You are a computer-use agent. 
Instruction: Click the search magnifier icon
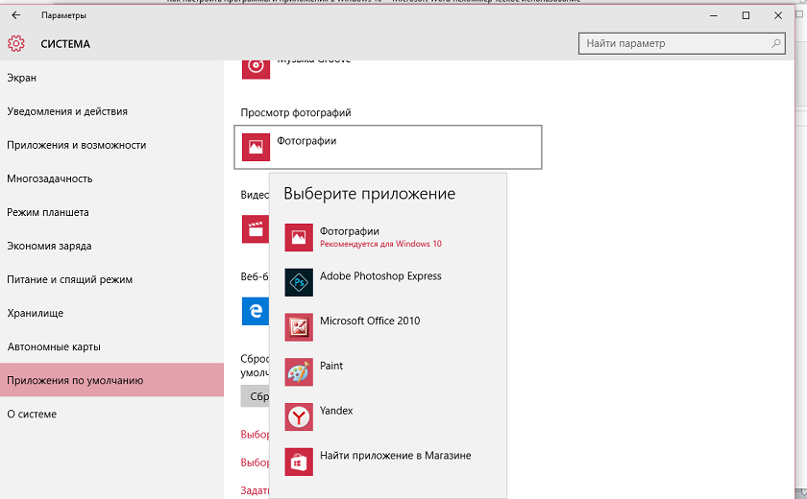(x=775, y=44)
